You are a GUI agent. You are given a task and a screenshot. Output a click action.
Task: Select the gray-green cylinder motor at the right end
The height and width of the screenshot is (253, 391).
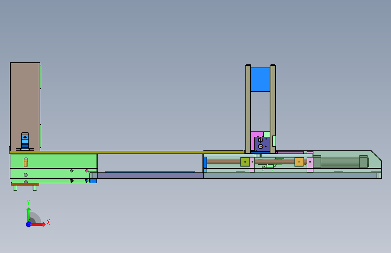point(340,162)
